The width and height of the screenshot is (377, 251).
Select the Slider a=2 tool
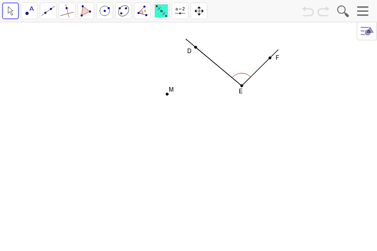(x=180, y=11)
